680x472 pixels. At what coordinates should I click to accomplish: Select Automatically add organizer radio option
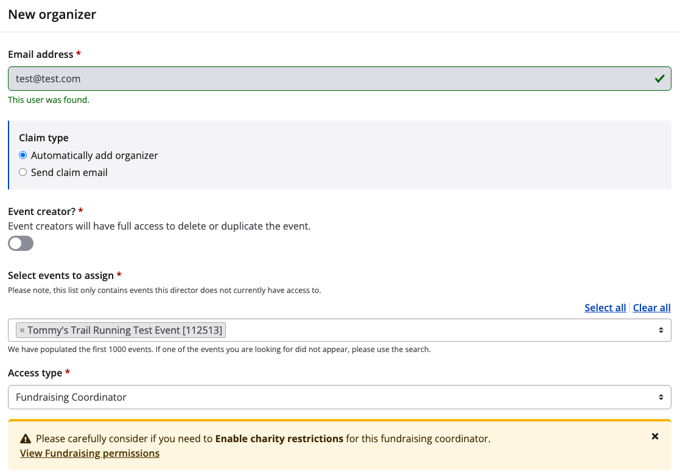tap(23, 155)
